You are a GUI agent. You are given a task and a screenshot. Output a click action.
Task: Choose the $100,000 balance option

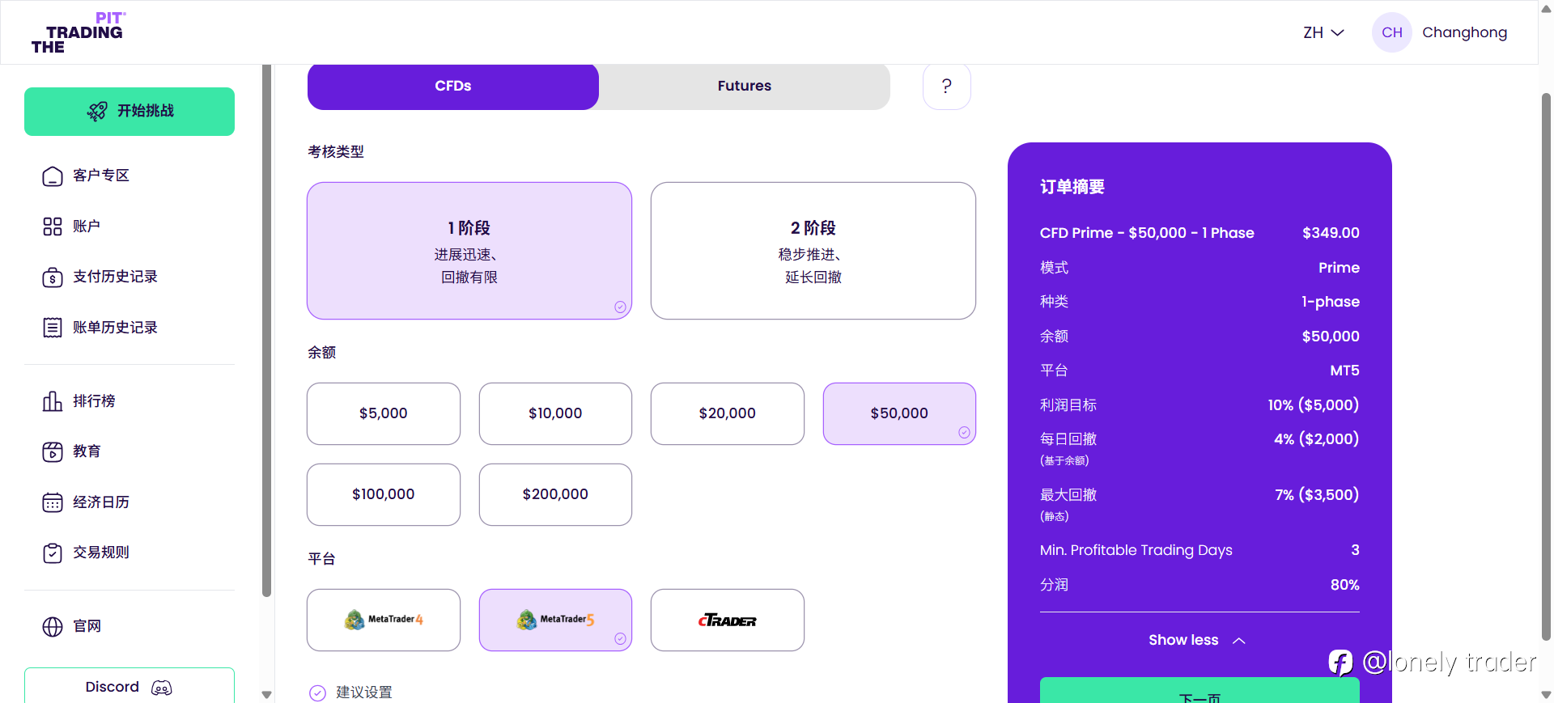(384, 494)
